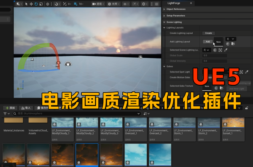The image size is (253, 167).
Task: Click the viewport layout grid icon
Action: (x=156, y=4)
